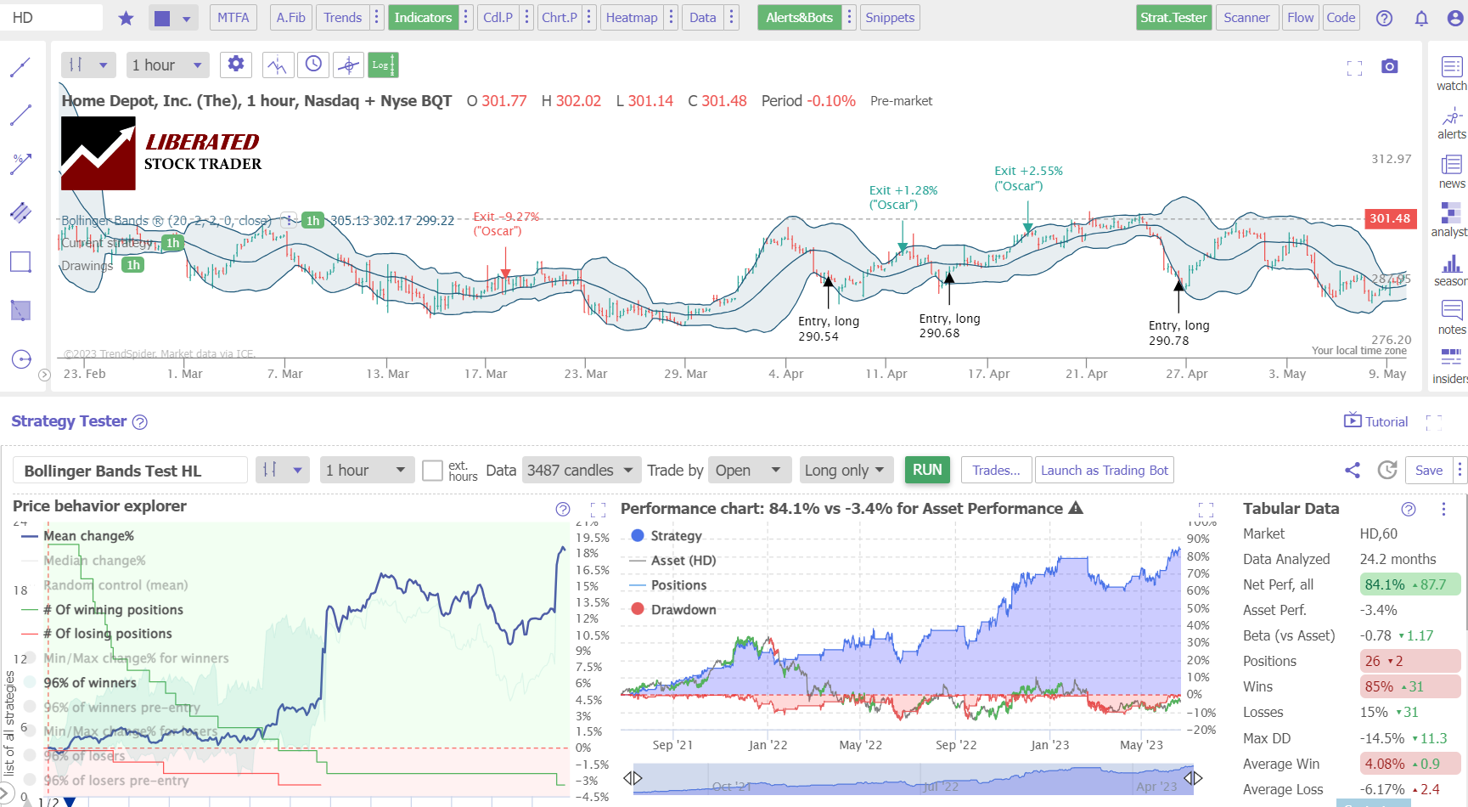Open the Long only dropdown
The height and width of the screenshot is (807, 1468).
coord(846,470)
